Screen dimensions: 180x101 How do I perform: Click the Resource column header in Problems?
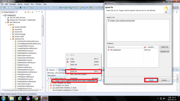pos(125,47)
